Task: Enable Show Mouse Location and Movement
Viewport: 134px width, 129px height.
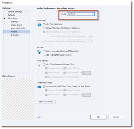Action: (x=44, y=51)
